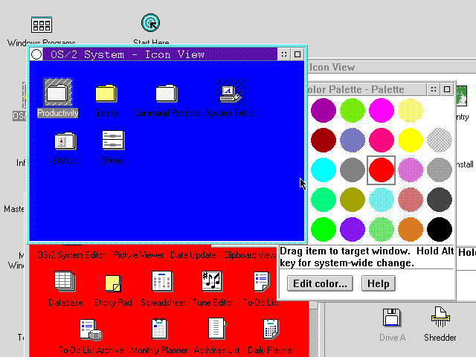Select the light pink dithered swatch
The image size is (476, 357).
click(x=411, y=170)
